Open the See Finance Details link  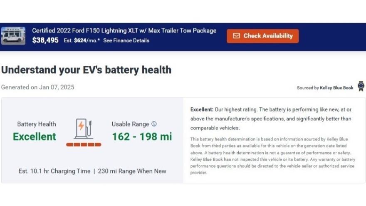click(x=126, y=41)
